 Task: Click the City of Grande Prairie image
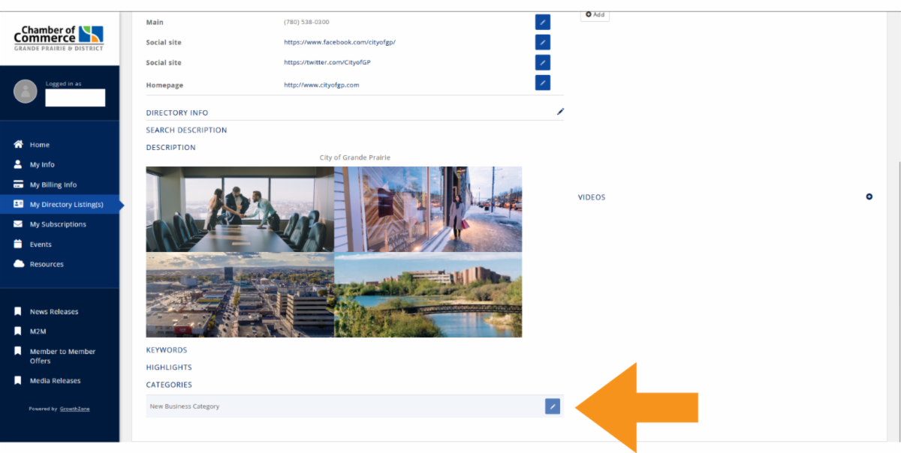(x=333, y=252)
